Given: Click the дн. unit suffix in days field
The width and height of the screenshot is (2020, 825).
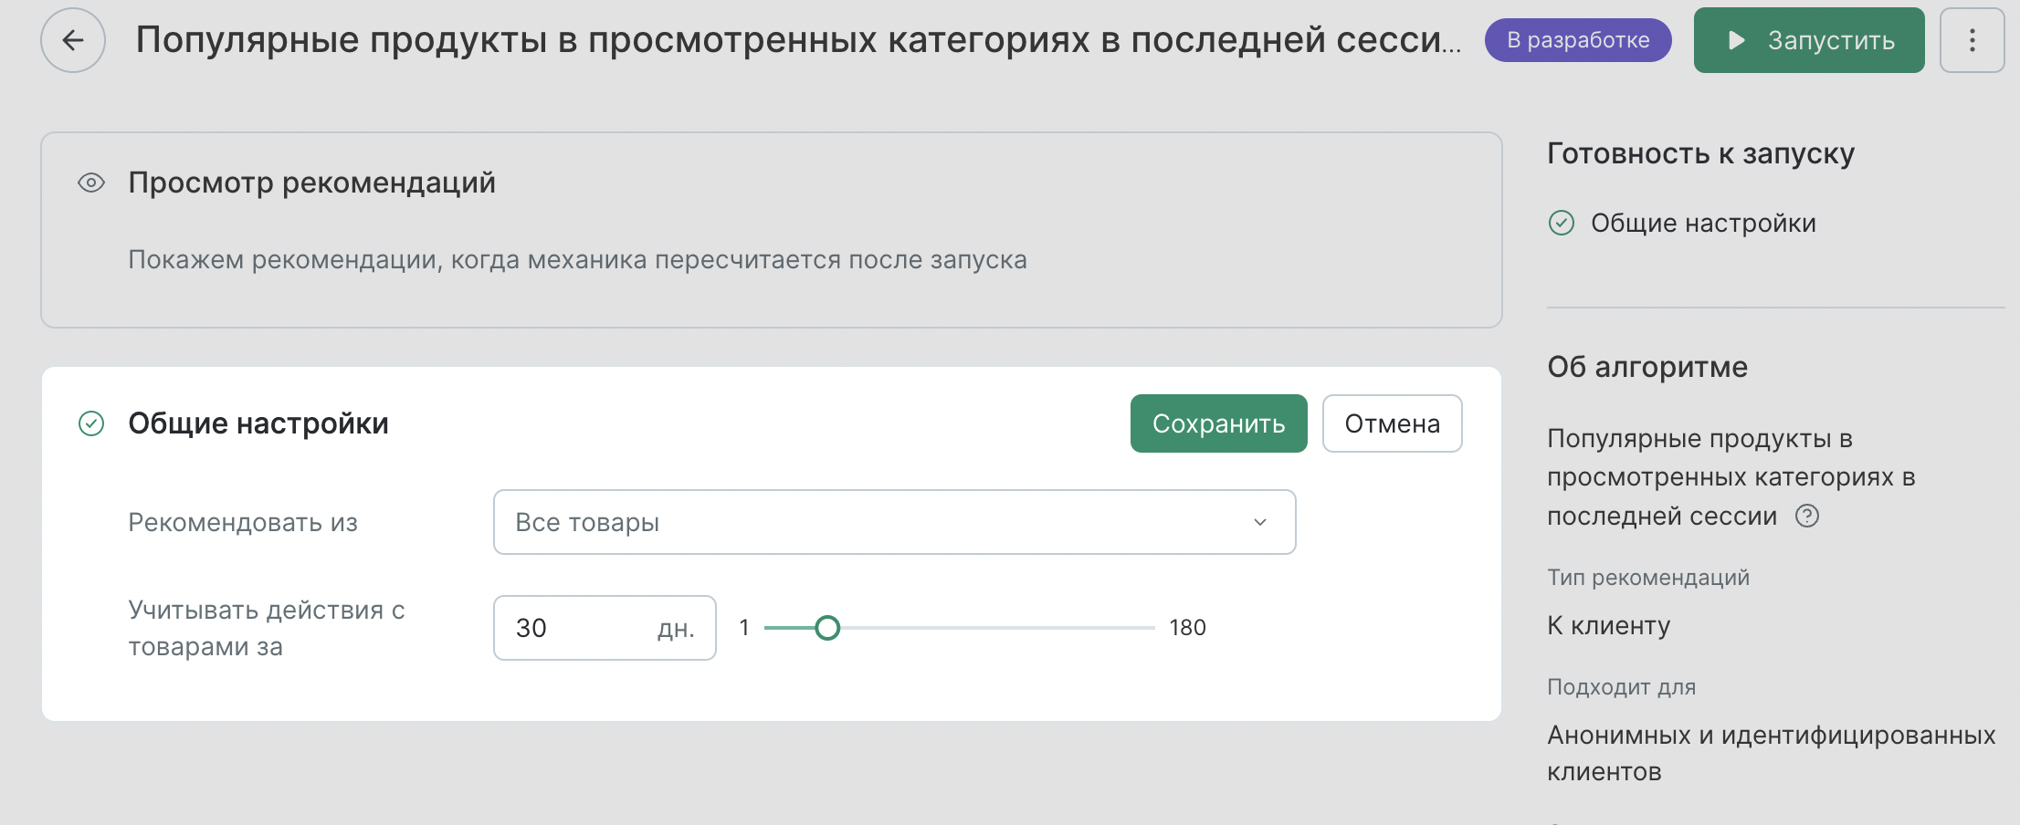Looking at the screenshot, I should coord(676,629).
